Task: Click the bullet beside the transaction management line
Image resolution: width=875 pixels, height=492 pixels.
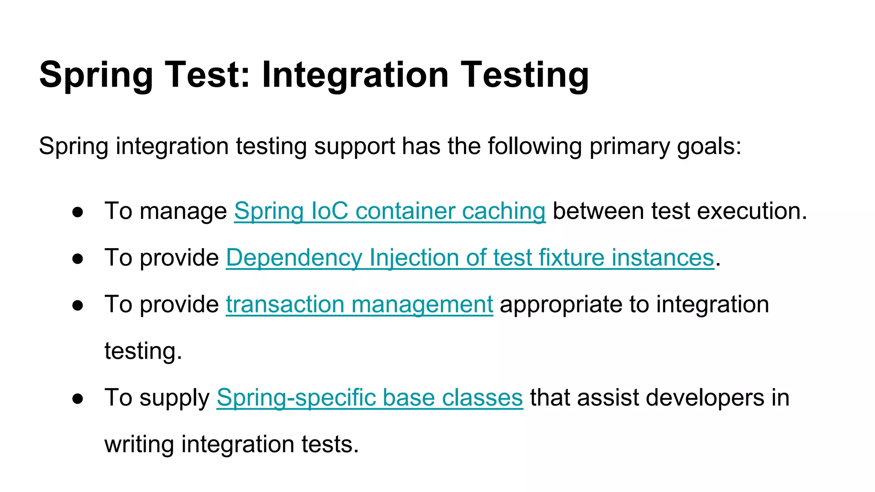Action: point(78,305)
